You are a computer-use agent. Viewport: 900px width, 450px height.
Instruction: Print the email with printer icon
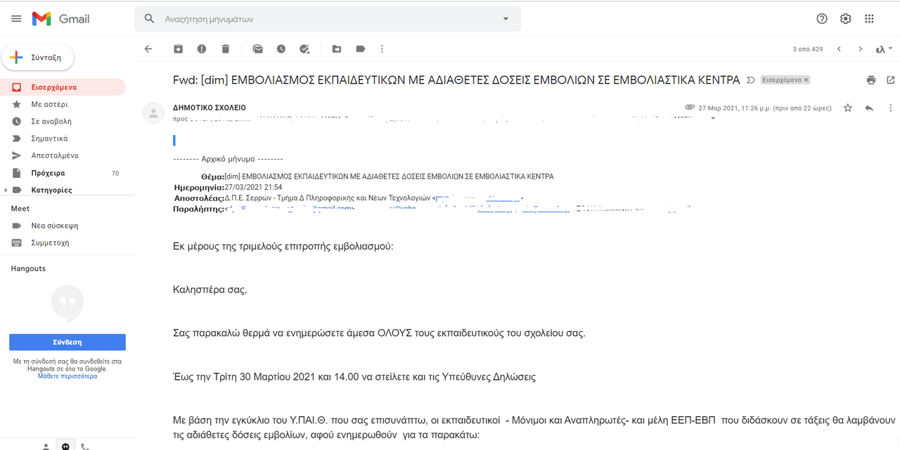871,80
